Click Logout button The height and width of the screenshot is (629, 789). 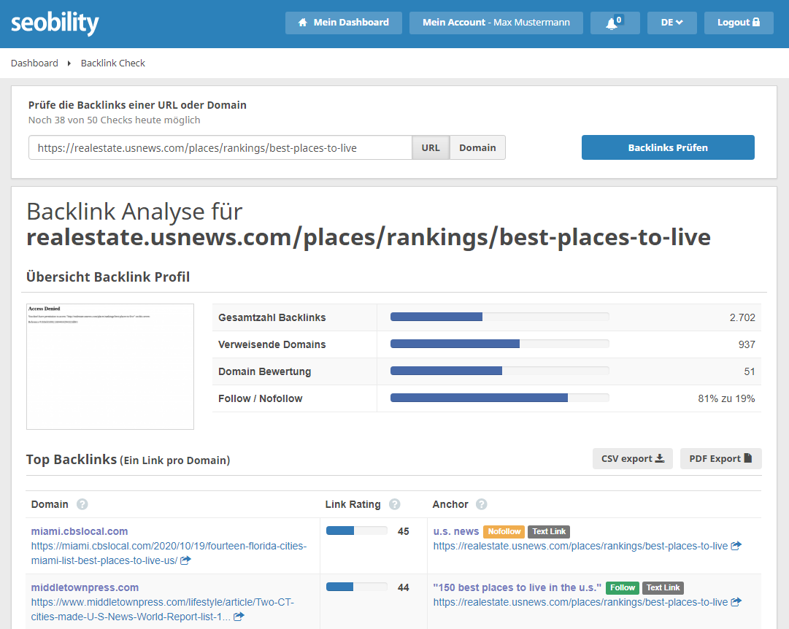click(739, 23)
